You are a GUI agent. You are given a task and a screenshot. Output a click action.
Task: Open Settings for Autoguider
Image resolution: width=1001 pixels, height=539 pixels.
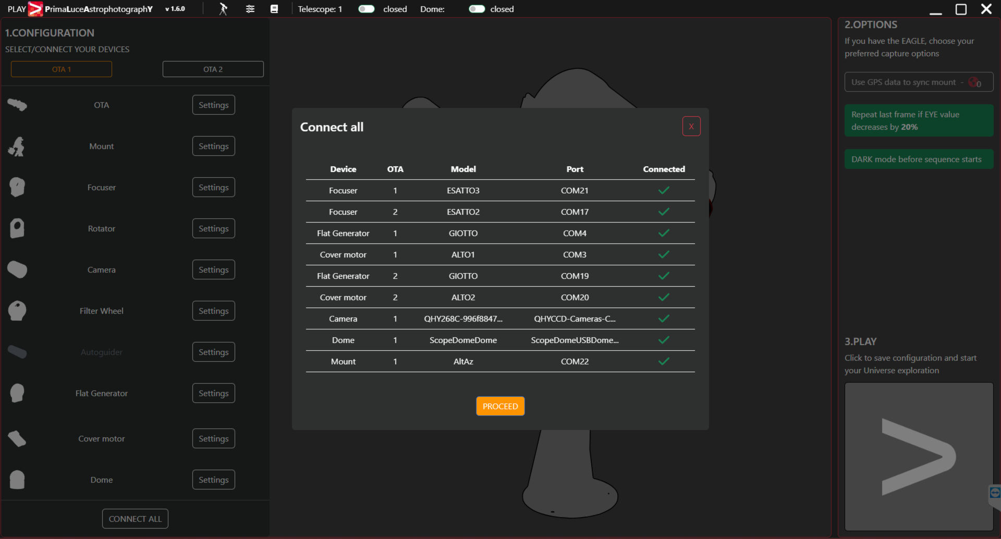pos(214,352)
